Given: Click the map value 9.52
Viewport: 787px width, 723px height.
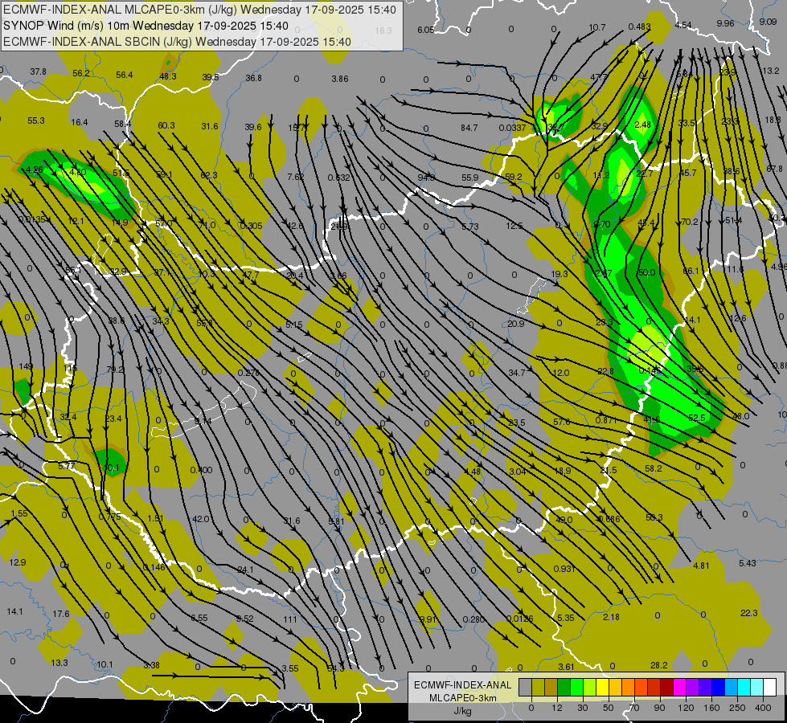Looking at the screenshot, I should (x=245, y=618).
